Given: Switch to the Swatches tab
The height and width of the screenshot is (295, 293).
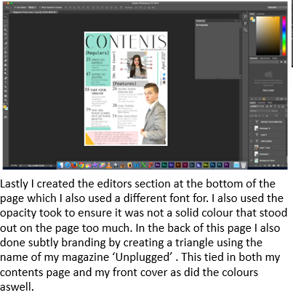Looking at the screenshot, I should tap(260, 14).
